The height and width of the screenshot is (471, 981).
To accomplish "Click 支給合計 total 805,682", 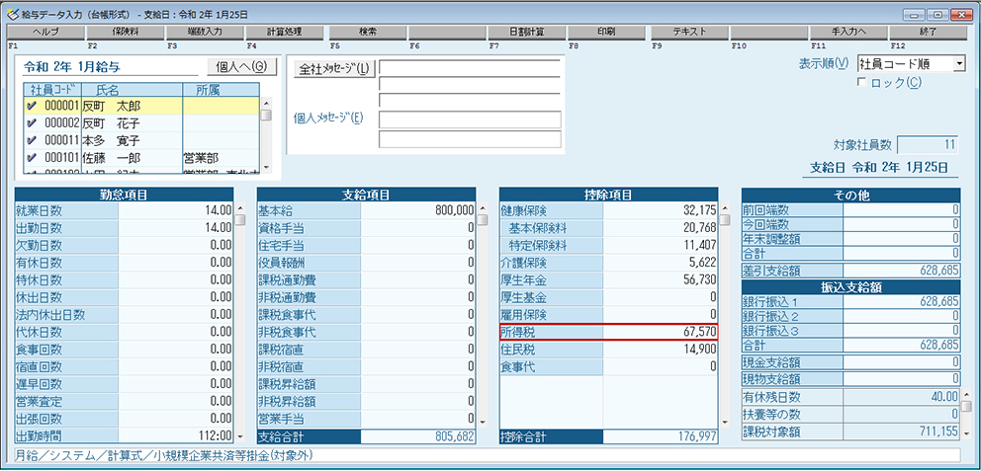I will click(418, 436).
